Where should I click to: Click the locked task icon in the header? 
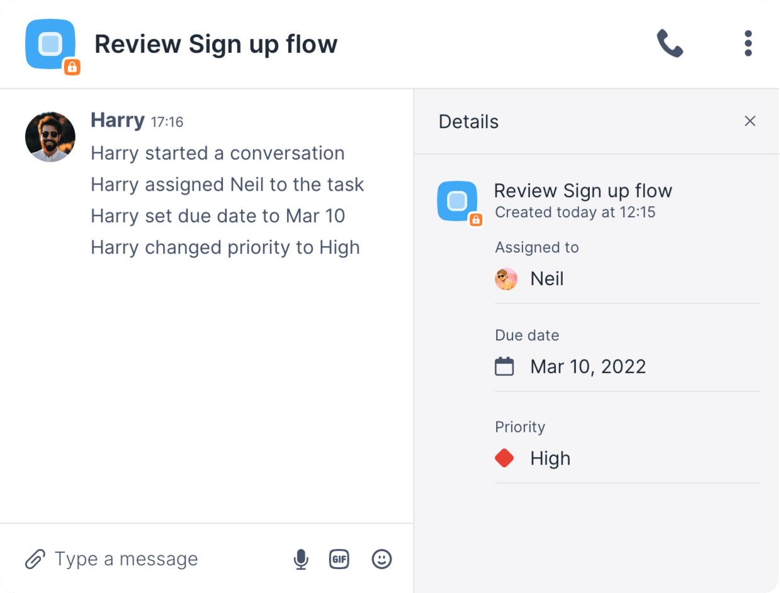pos(50,45)
